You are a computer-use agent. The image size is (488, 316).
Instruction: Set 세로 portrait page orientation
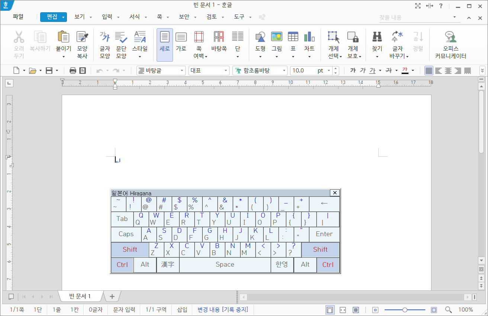[165, 45]
